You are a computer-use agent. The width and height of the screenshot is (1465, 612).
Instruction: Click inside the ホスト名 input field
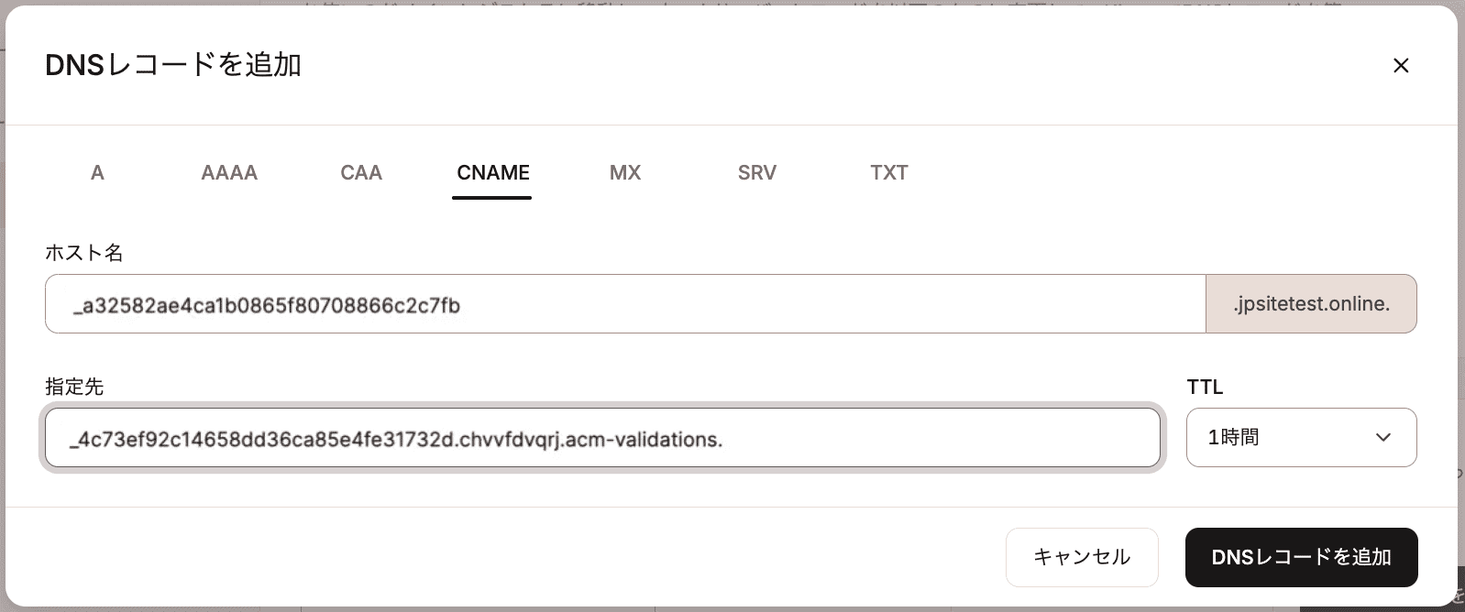coord(623,303)
